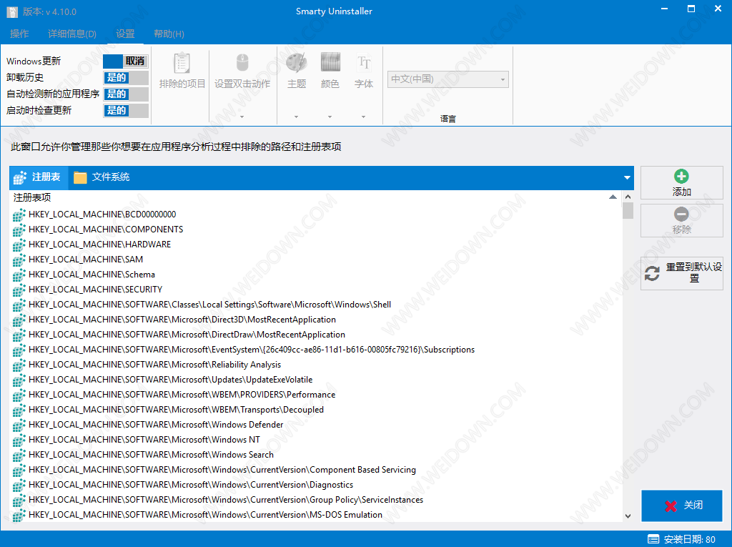Open the color (颜色) grid icon
Viewport: 732px width, 547px height.
pyautogui.click(x=330, y=62)
